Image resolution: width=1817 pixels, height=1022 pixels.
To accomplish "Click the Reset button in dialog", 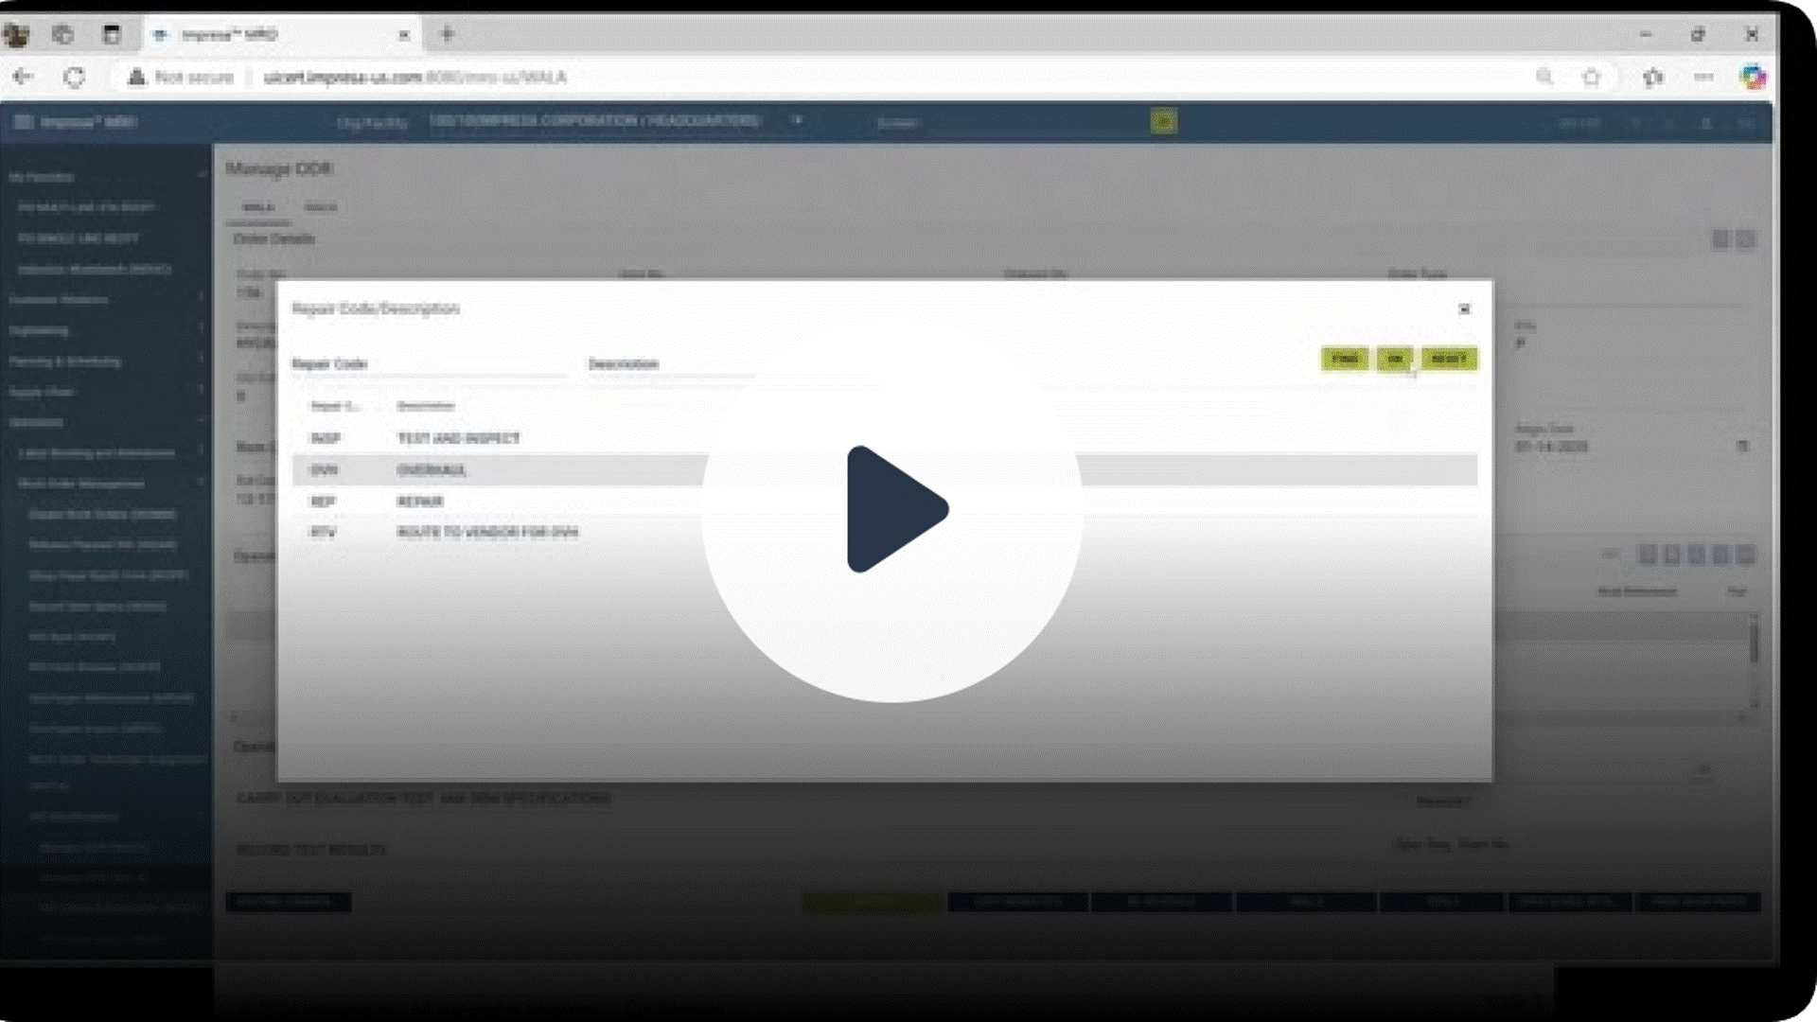I will click(1449, 359).
